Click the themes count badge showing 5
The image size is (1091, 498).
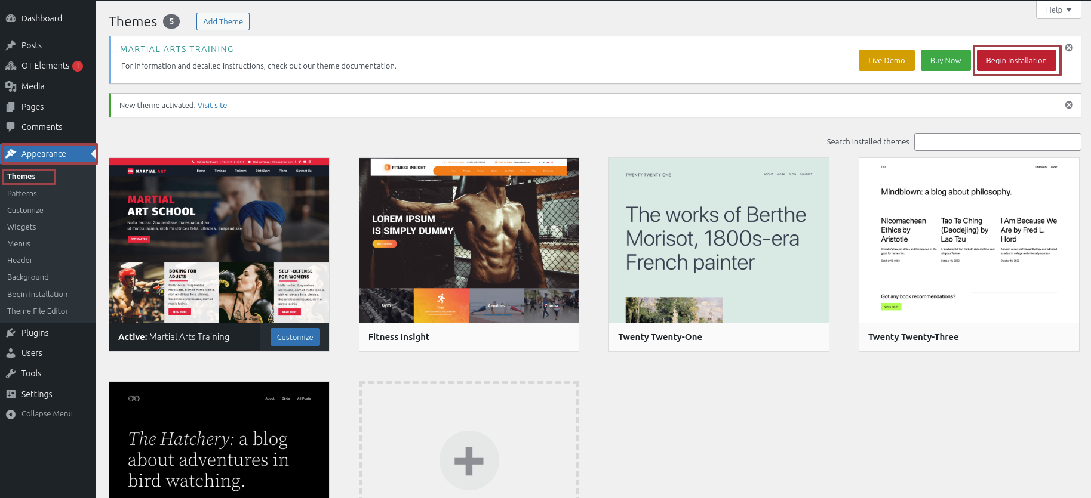coord(171,21)
